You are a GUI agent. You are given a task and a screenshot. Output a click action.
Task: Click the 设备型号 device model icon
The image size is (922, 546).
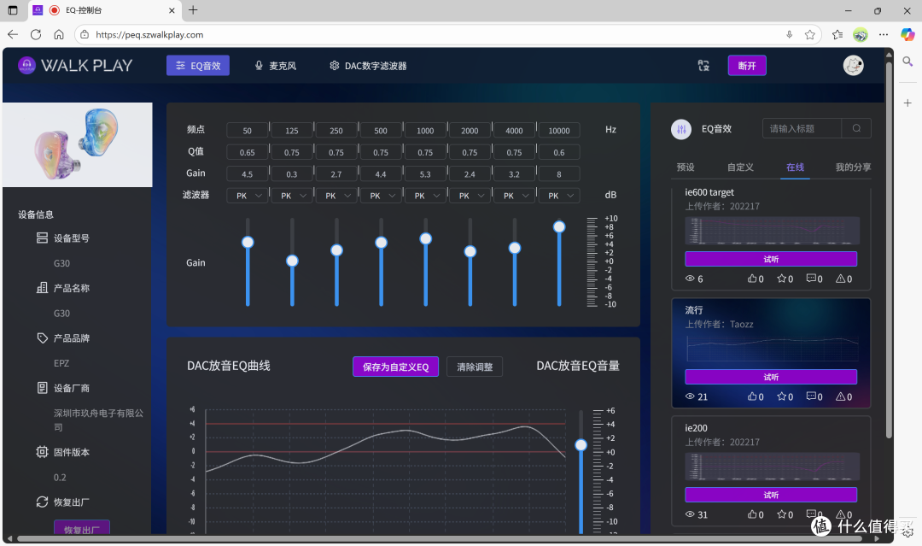[43, 238]
